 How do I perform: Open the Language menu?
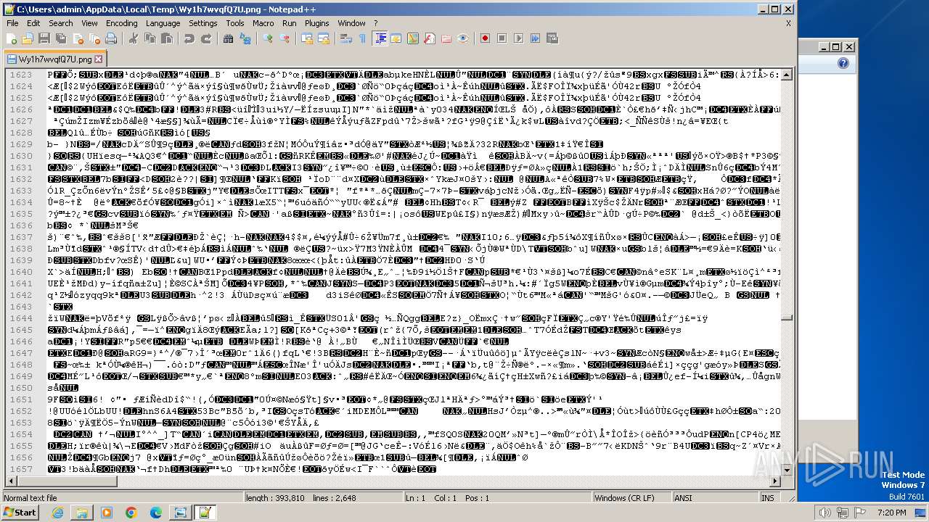(x=163, y=23)
